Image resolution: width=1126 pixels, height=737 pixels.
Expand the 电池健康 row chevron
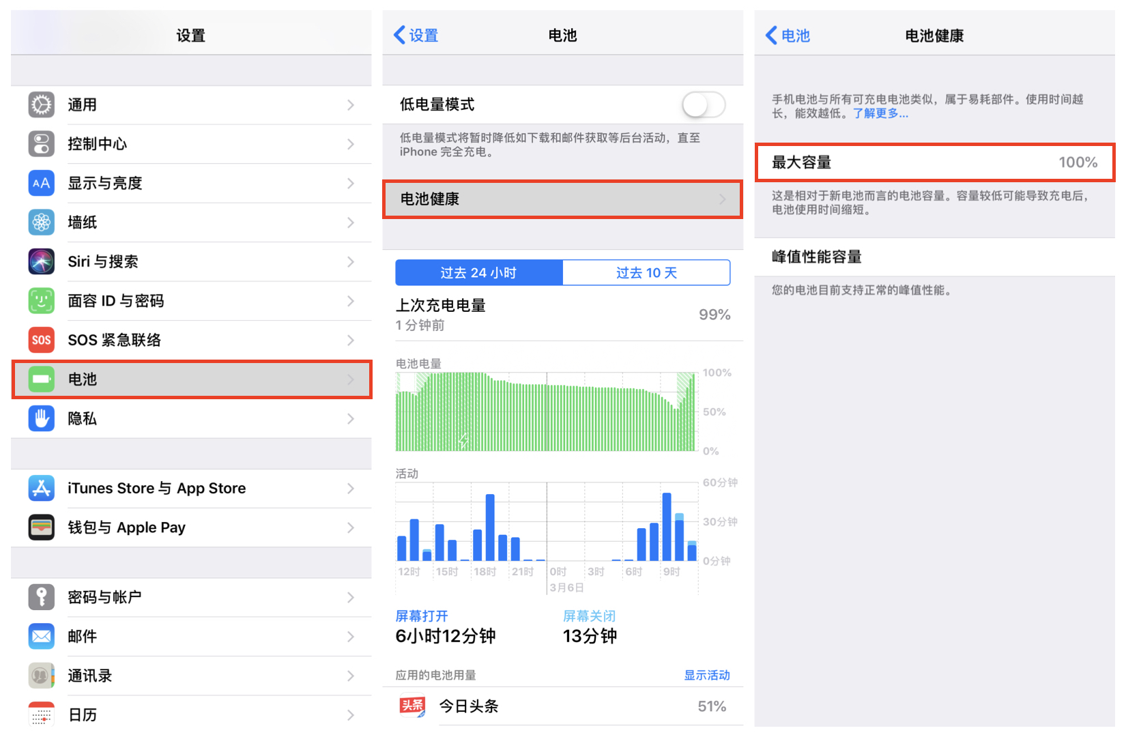pyautogui.click(x=721, y=199)
